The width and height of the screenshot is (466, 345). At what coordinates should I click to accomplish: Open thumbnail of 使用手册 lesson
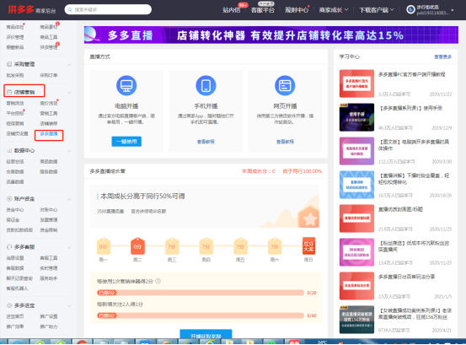click(356, 117)
